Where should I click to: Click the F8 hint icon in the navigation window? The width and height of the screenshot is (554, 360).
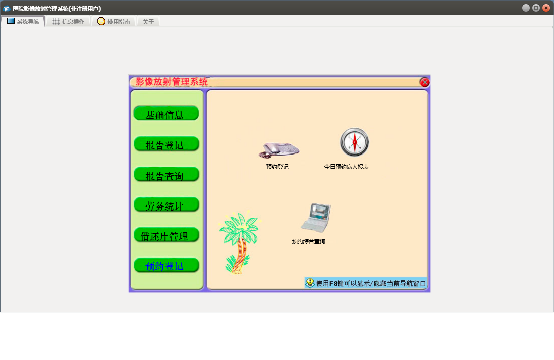[x=310, y=283]
